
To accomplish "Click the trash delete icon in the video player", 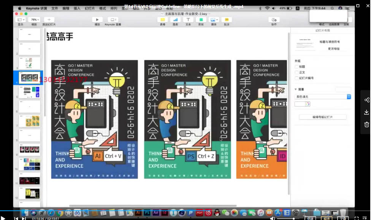I will point(366,125).
